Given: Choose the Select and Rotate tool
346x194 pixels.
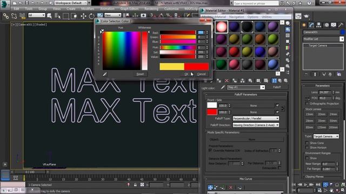Looking at the screenshot, I should (x=91, y=16).
